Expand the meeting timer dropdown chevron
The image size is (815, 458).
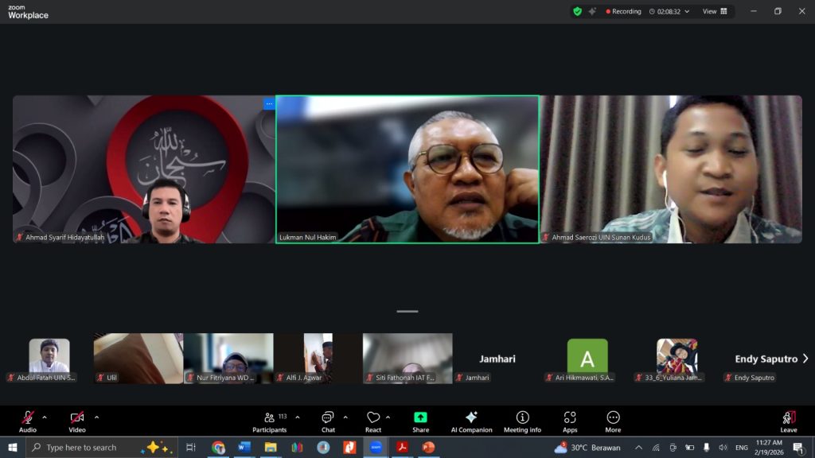tap(687, 12)
